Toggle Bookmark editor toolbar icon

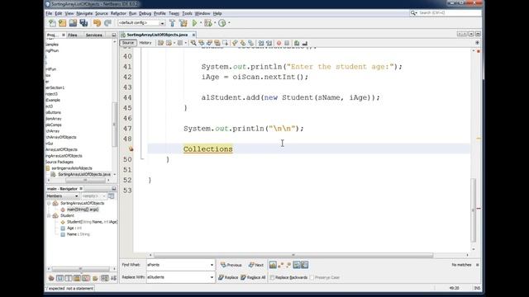[x=250, y=43]
